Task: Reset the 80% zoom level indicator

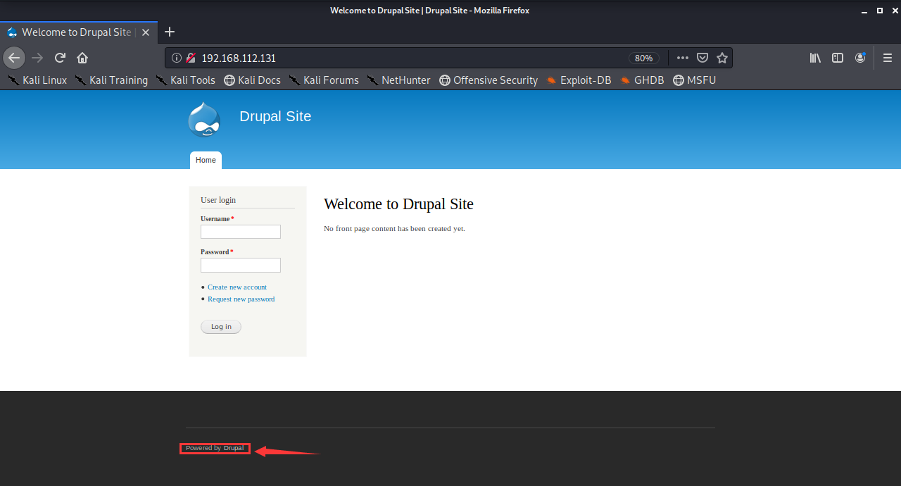Action: coord(643,58)
